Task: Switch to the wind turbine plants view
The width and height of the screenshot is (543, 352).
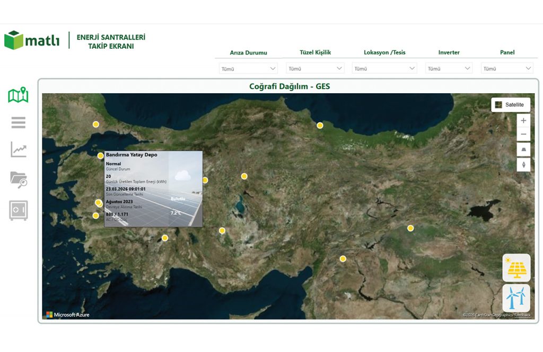Action: (x=516, y=298)
